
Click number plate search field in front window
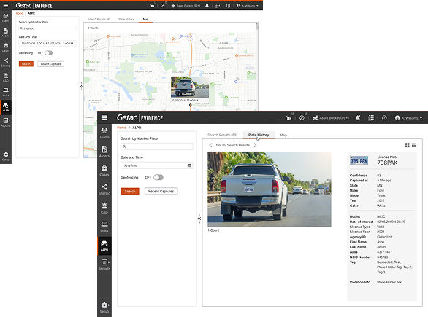157,146
